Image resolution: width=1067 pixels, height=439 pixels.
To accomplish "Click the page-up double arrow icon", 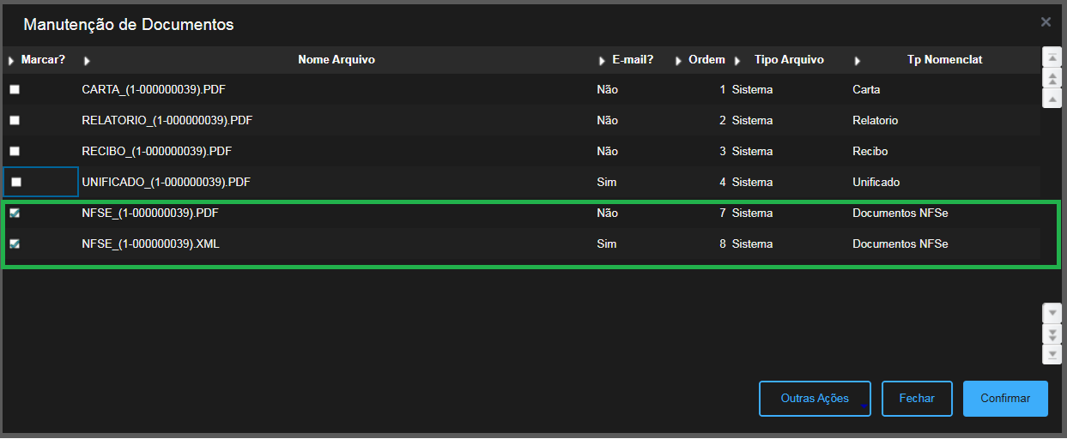I will click(x=1052, y=77).
